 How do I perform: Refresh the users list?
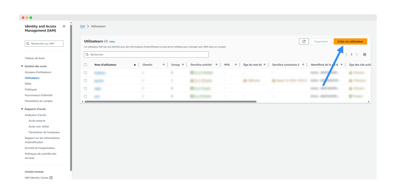coord(304,42)
